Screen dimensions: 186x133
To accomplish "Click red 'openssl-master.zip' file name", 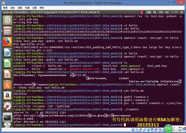I will [84, 69].
